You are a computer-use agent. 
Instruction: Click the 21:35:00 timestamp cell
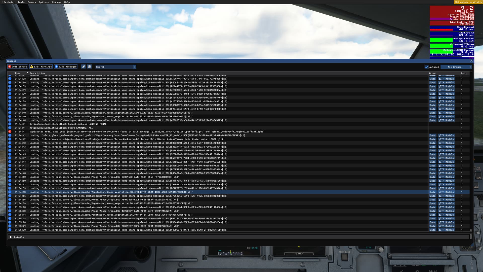click(20, 207)
